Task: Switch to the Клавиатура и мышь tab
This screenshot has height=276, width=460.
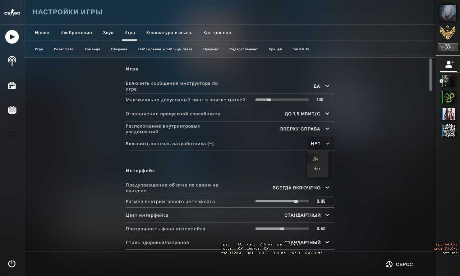Action: click(169, 33)
